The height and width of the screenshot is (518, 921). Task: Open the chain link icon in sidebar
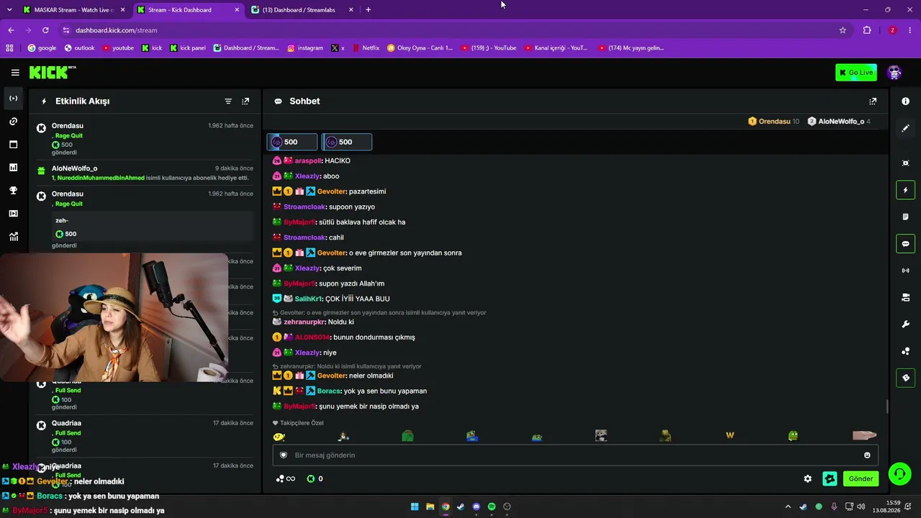tap(13, 122)
